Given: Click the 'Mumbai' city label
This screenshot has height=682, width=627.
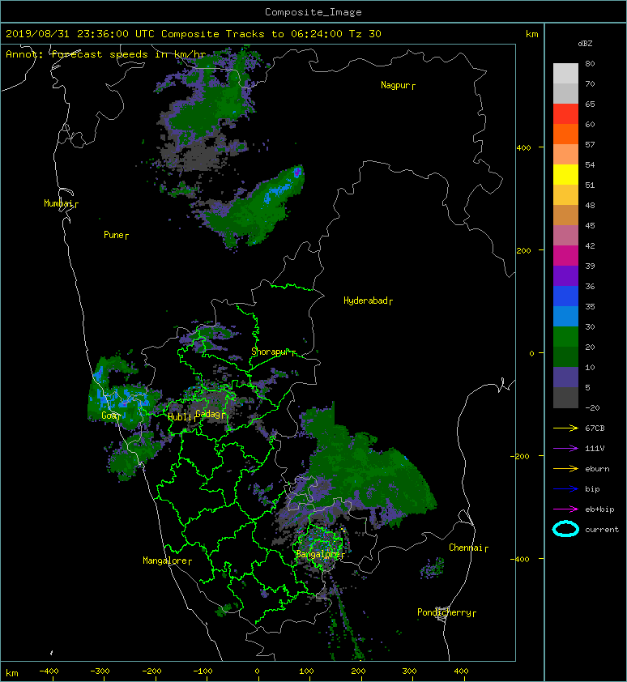Looking at the screenshot, I should coord(58,203).
